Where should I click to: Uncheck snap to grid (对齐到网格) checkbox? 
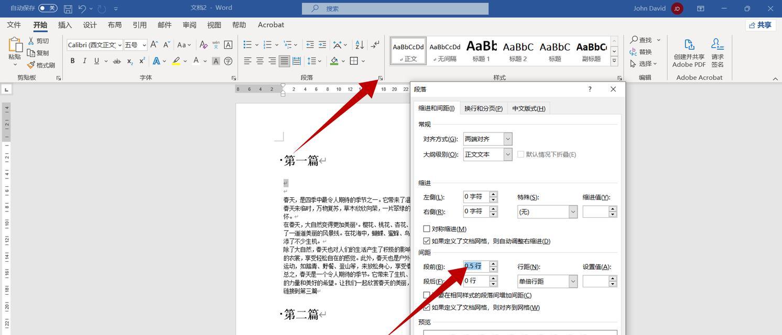(x=427, y=308)
